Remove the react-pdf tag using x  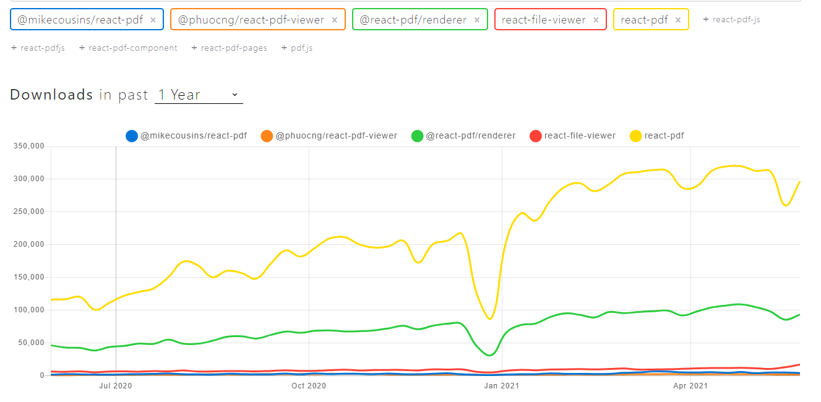pos(678,20)
